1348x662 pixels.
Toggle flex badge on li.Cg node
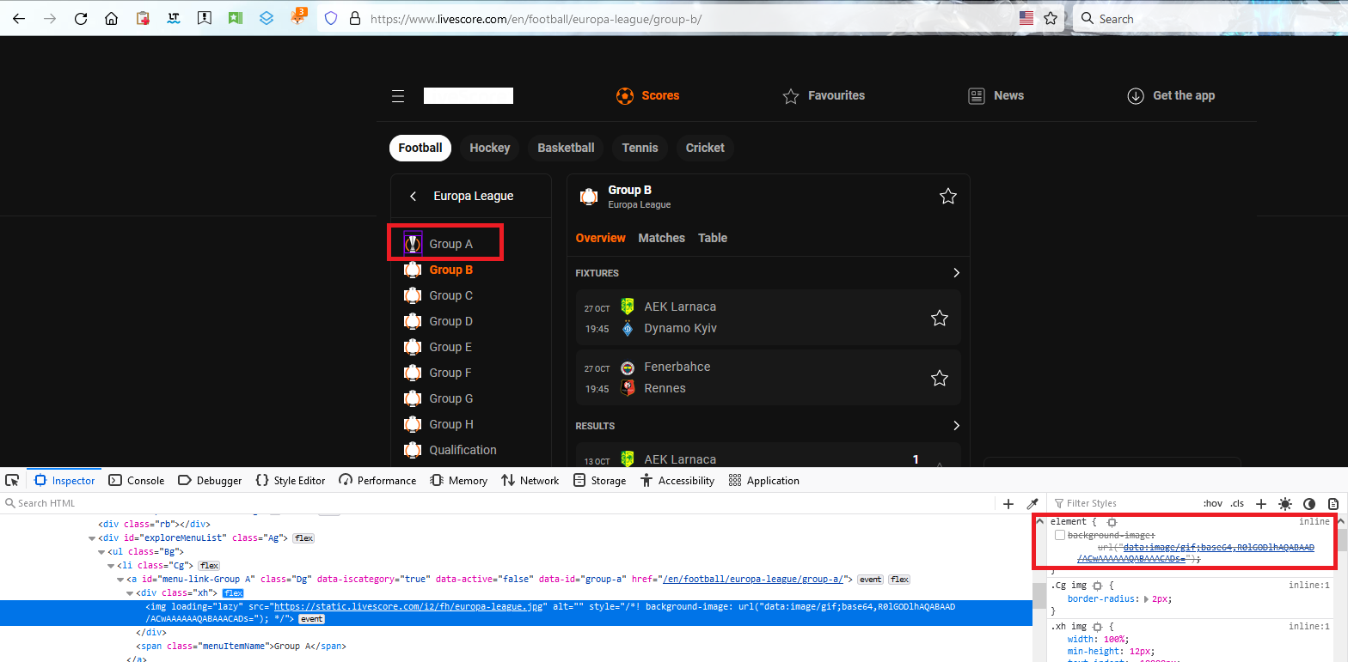[209, 566]
